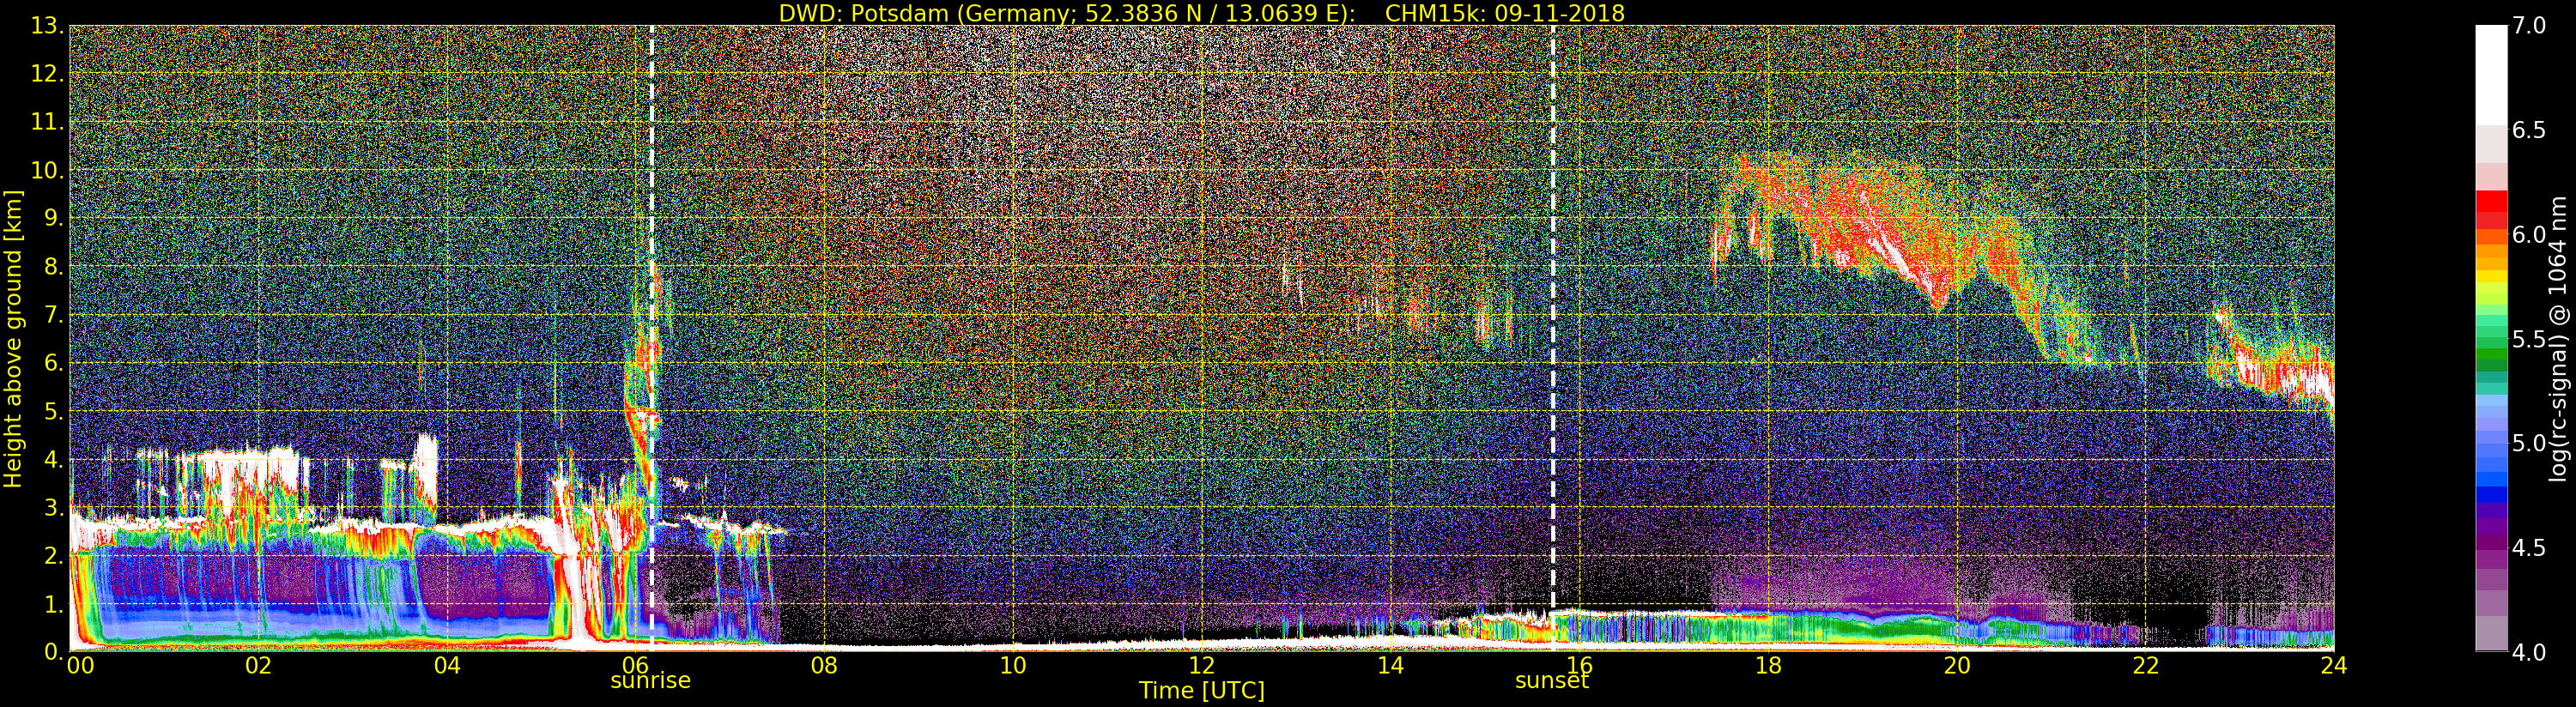Click the colorbar gradient scale
This screenshot has height=707, width=2576.
pyautogui.click(x=2491, y=338)
